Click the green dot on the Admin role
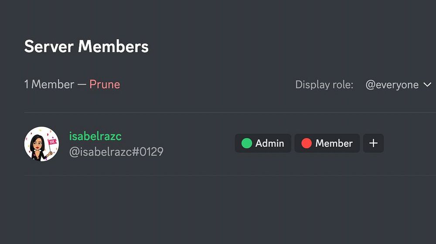This screenshot has height=244, width=436. (x=247, y=143)
